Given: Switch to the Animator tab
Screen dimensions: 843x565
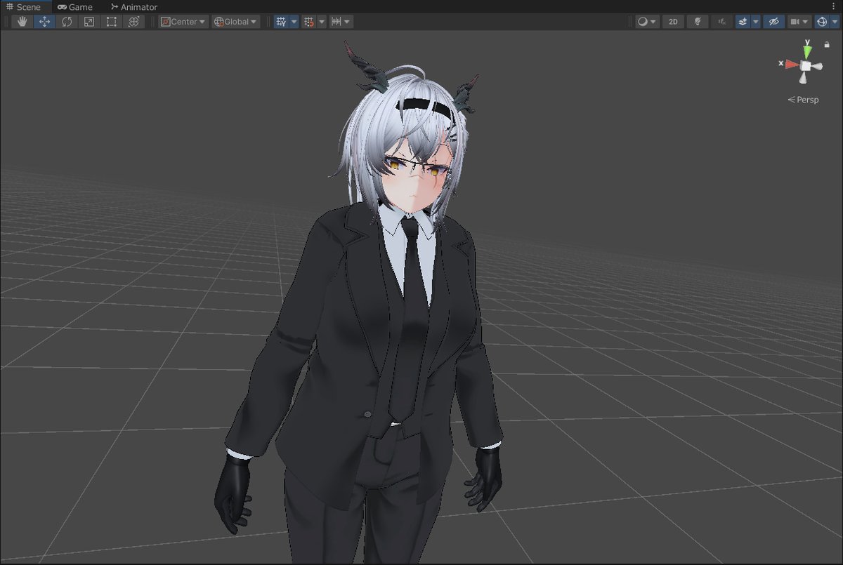Looking at the screenshot, I should click(134, 7).
